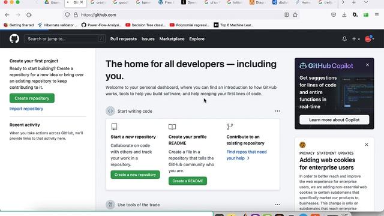The height and width of the screenshot is (216, 384).
Task: Open GitHub notifications bell
Action: (x=344, y=38)
